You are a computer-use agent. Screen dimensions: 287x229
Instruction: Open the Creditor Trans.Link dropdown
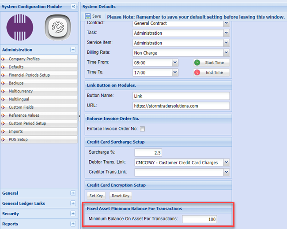227,172
